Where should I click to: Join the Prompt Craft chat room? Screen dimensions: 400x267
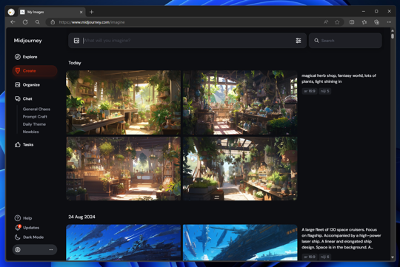pos(35,117)
